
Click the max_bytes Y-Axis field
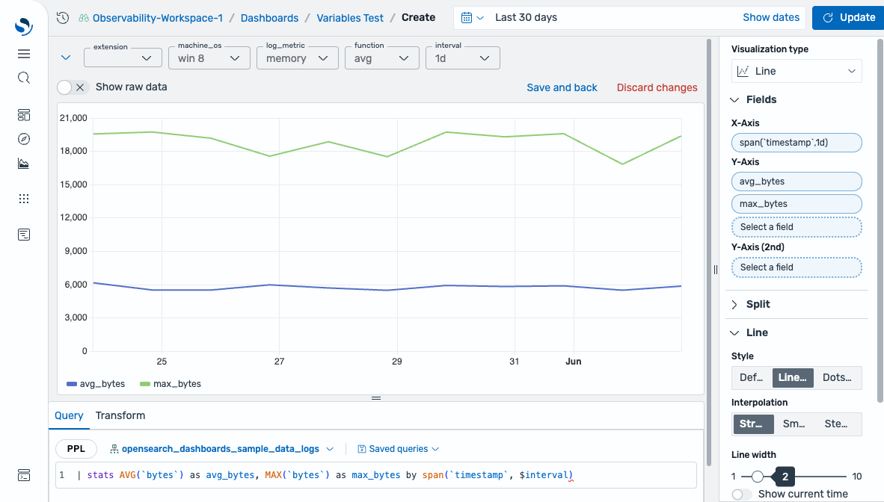(796, 204)
